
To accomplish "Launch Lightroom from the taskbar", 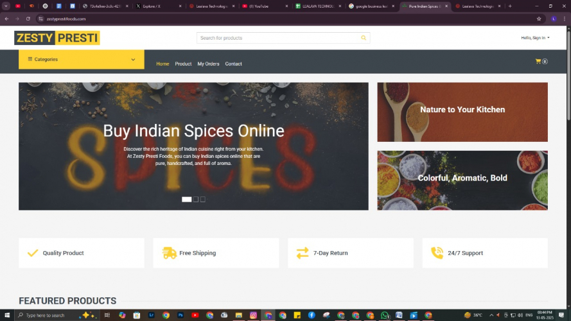I will click(x=151, y=315).
